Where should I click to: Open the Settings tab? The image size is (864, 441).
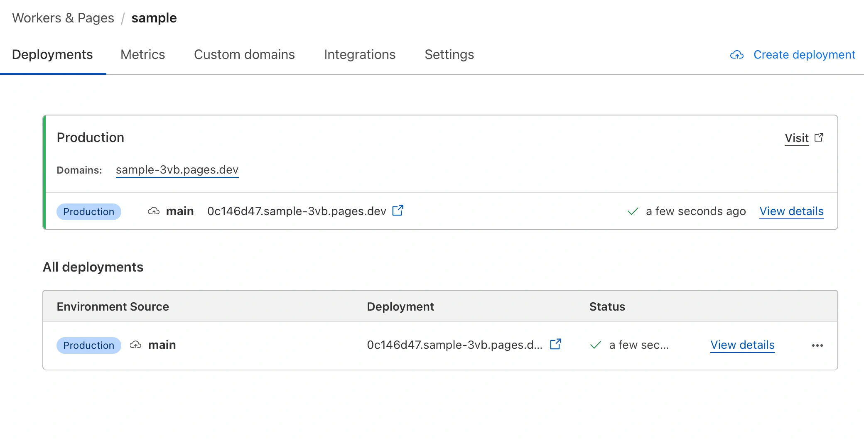[x=449, y=55]
